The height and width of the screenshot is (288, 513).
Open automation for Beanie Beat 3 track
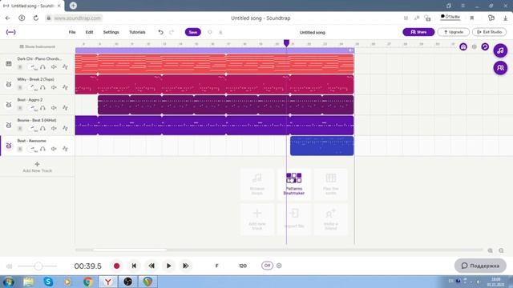(x=65, y=128)
